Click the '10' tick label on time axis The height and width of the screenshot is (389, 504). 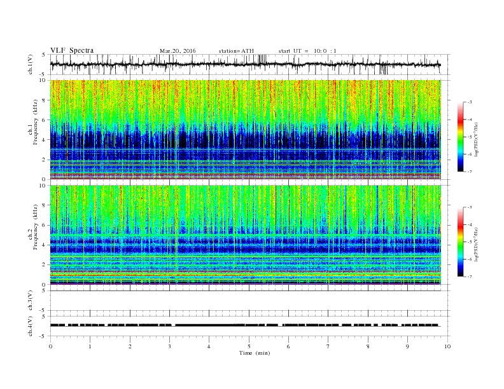[x=447, y=346]
